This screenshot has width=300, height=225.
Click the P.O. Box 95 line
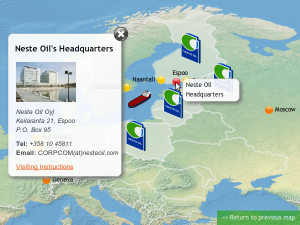click(x=33, y=130)
